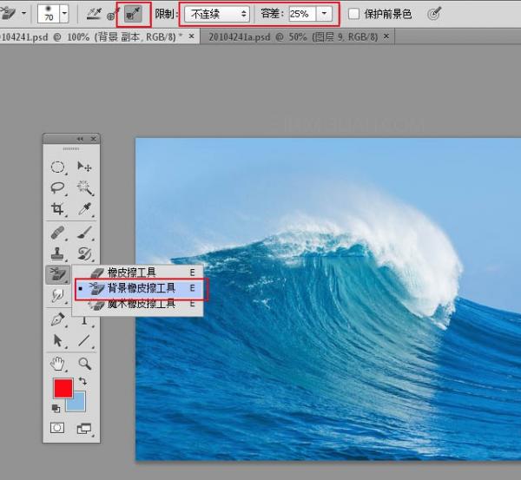
Task: Click the light blue background swatch
Action: click(77, 404)
